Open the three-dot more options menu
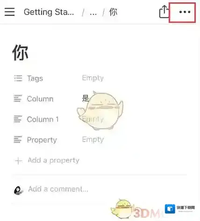Image resolution: width=200 pixels, height=221 pixels. [185, 12]
